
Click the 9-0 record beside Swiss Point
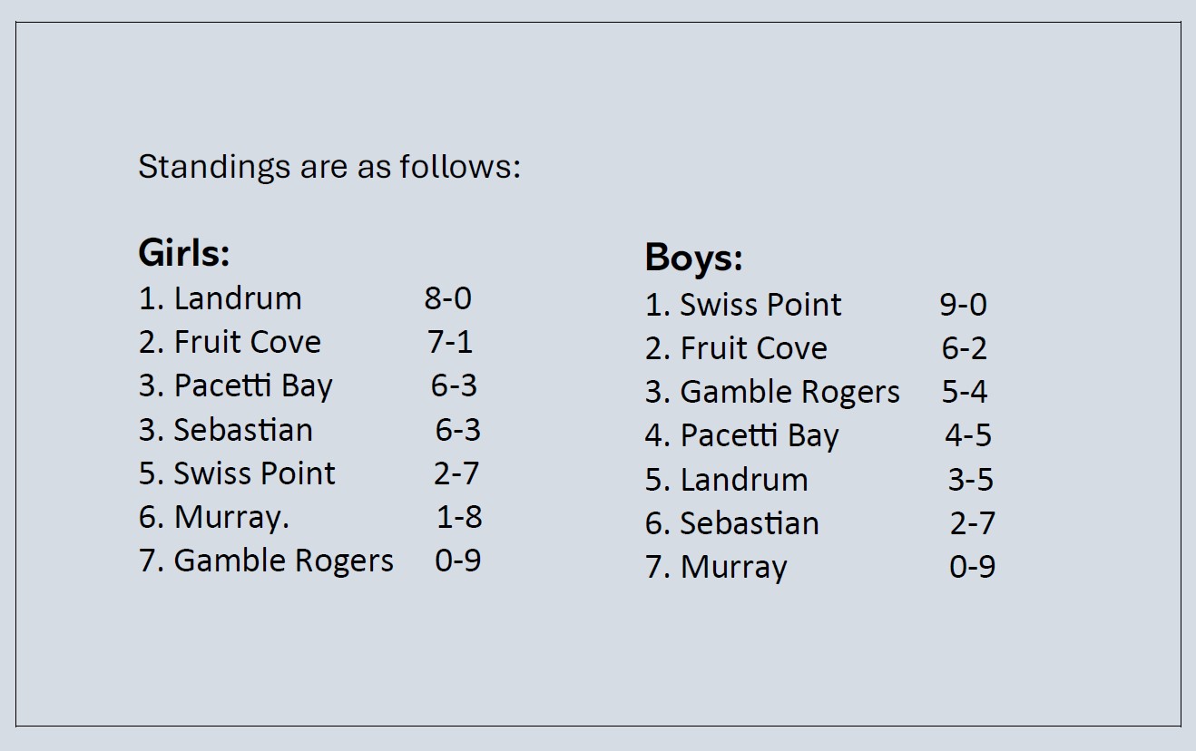tap(963, 305)
